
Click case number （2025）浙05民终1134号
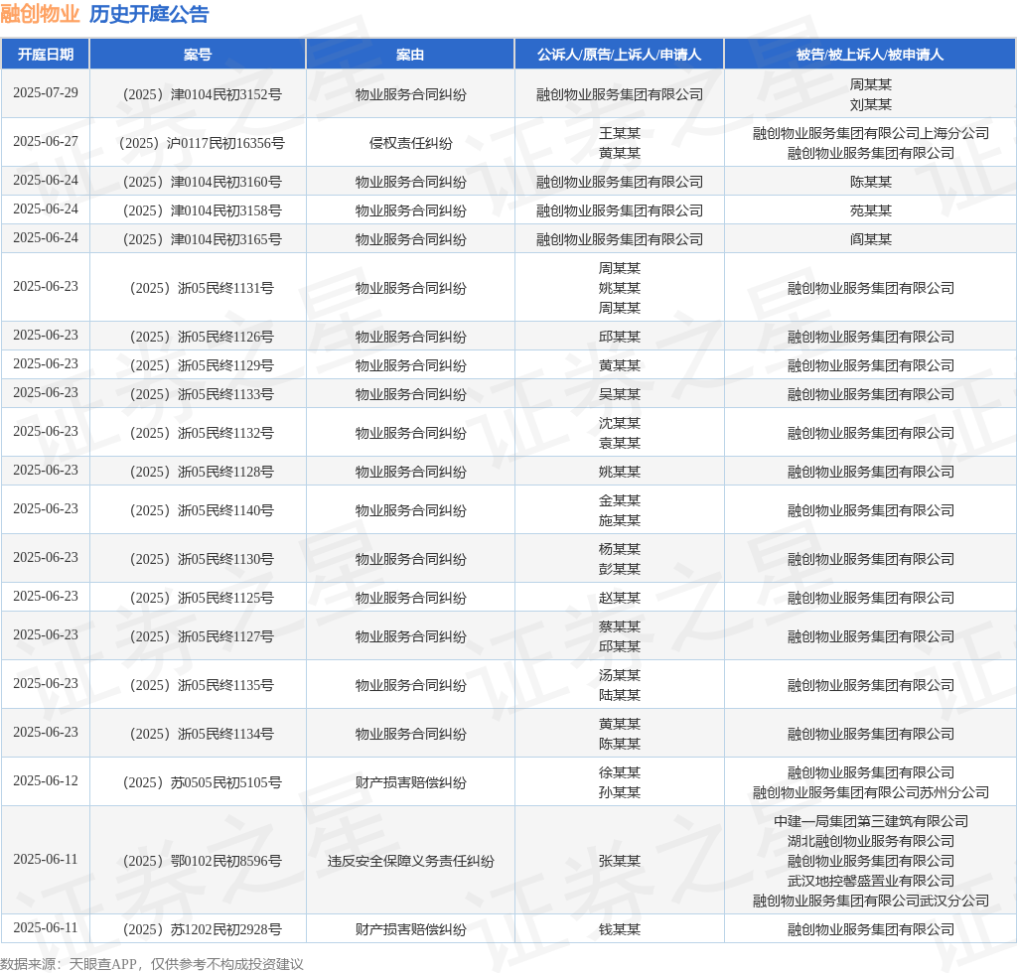[x=203, y=734]
